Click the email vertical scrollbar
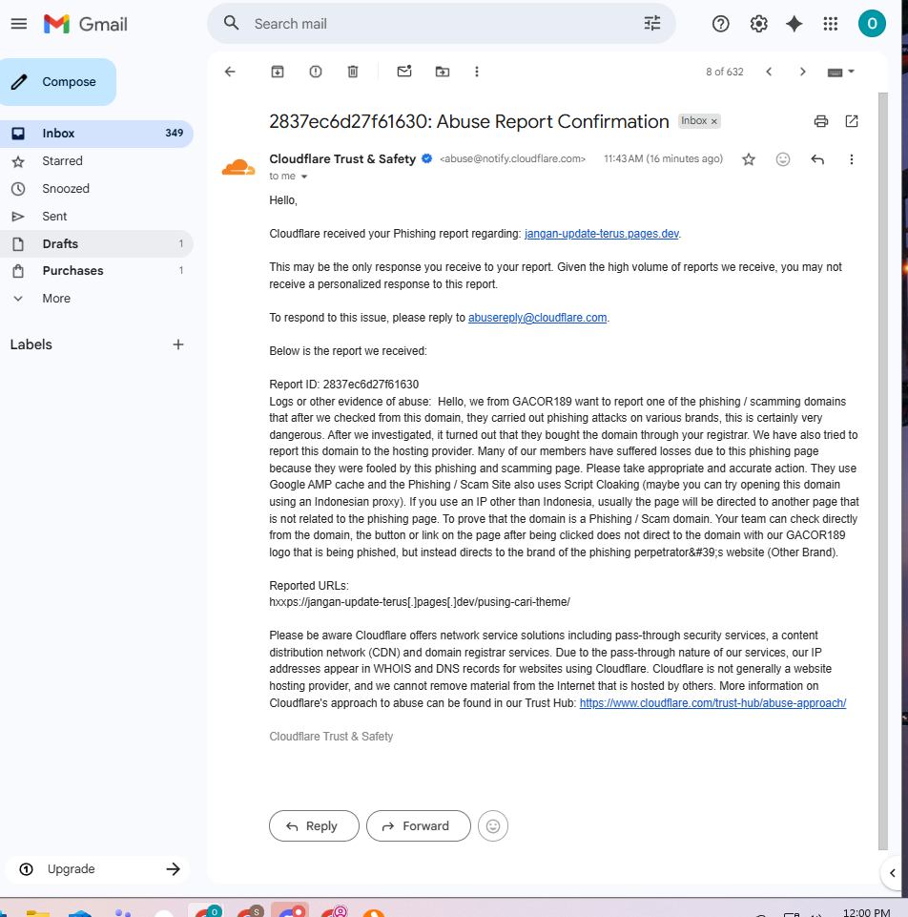The image size is (908, 917). point(883,470)
